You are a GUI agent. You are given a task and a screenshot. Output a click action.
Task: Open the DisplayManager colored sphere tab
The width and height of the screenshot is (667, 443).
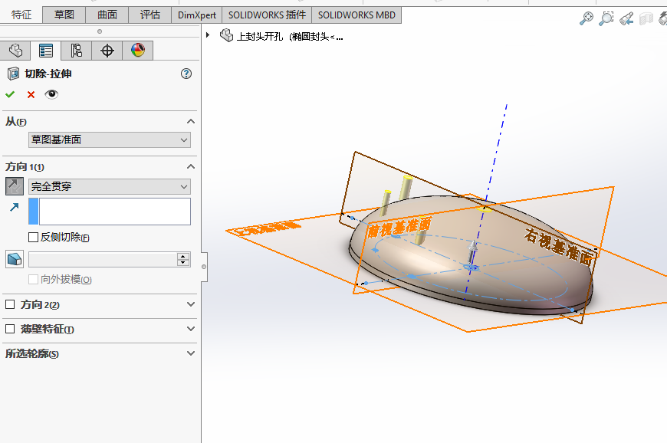(137, 51)
